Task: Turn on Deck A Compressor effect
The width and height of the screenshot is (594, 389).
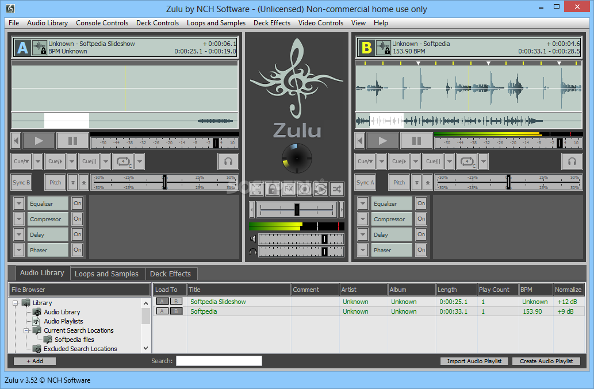Action: [x=77, y=219]
